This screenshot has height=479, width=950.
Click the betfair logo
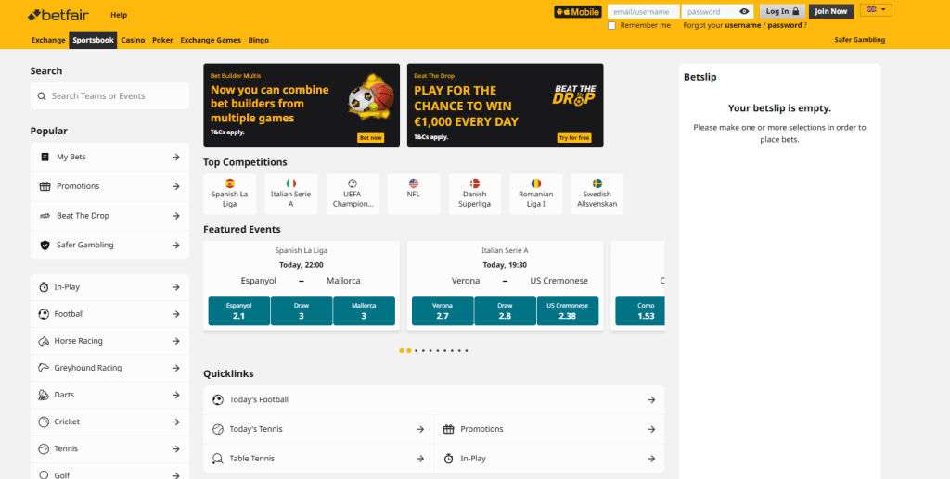57,14
